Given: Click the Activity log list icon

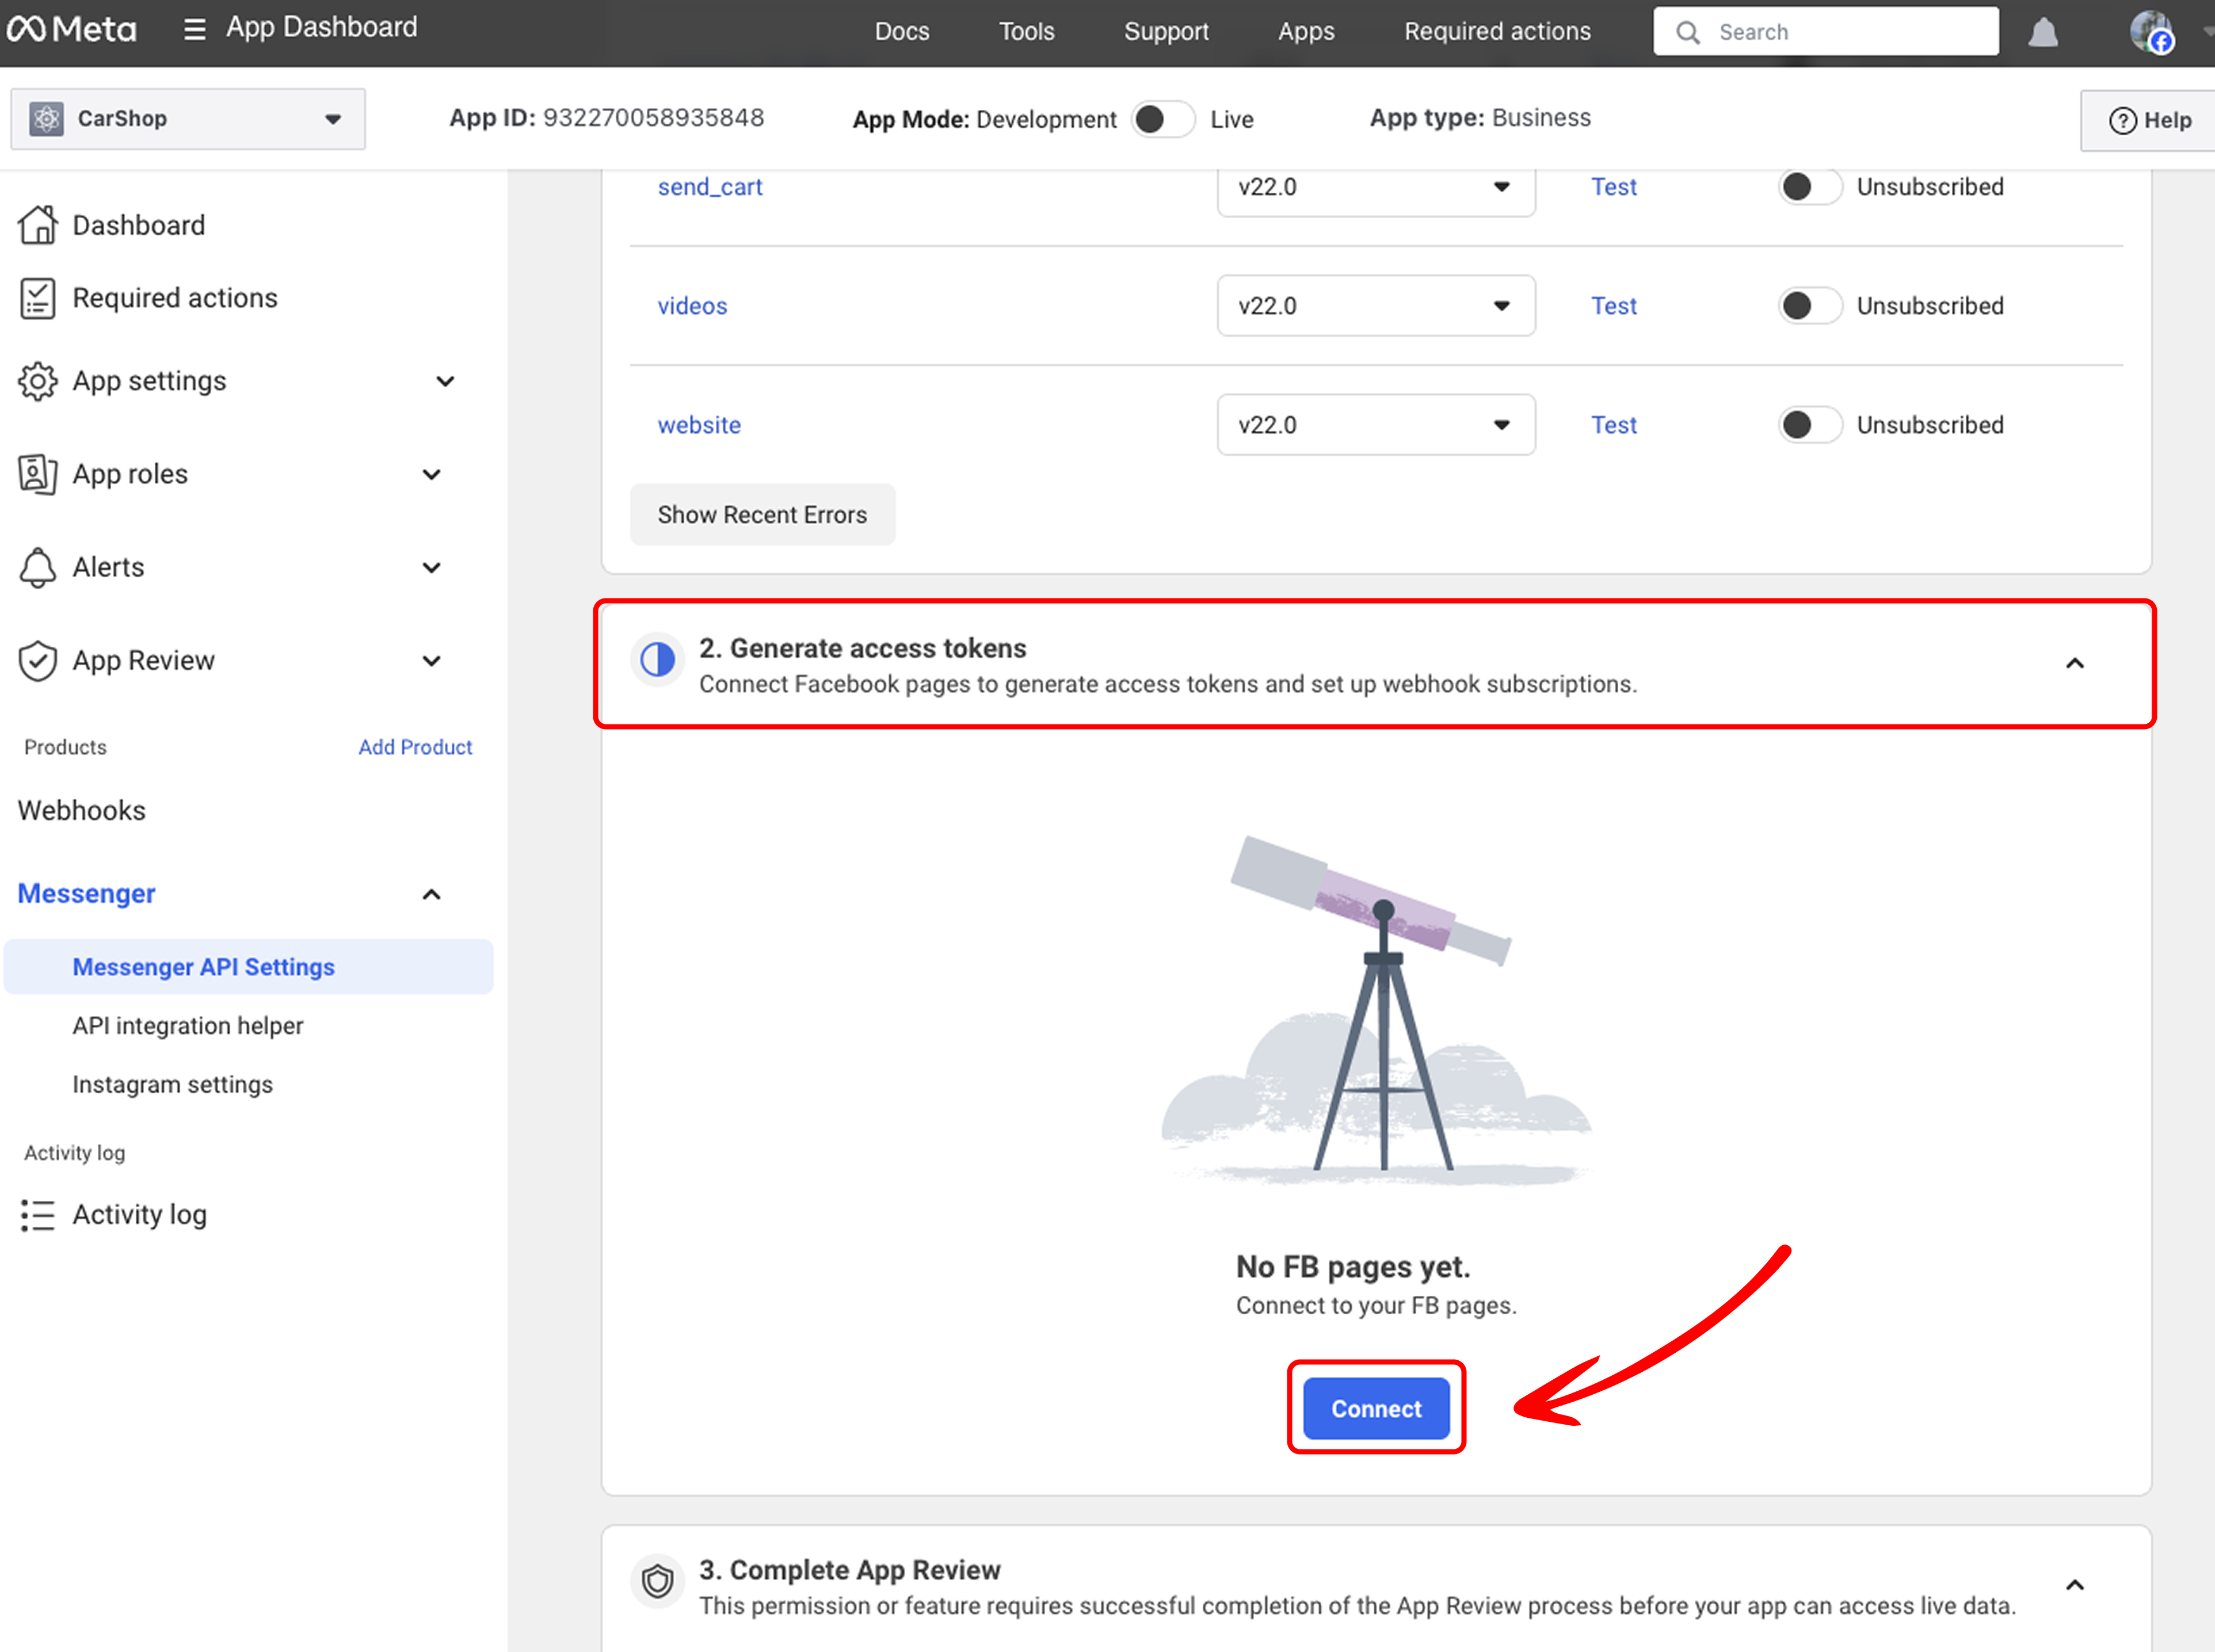Looking at the screenshot, I should [38, 1215].
